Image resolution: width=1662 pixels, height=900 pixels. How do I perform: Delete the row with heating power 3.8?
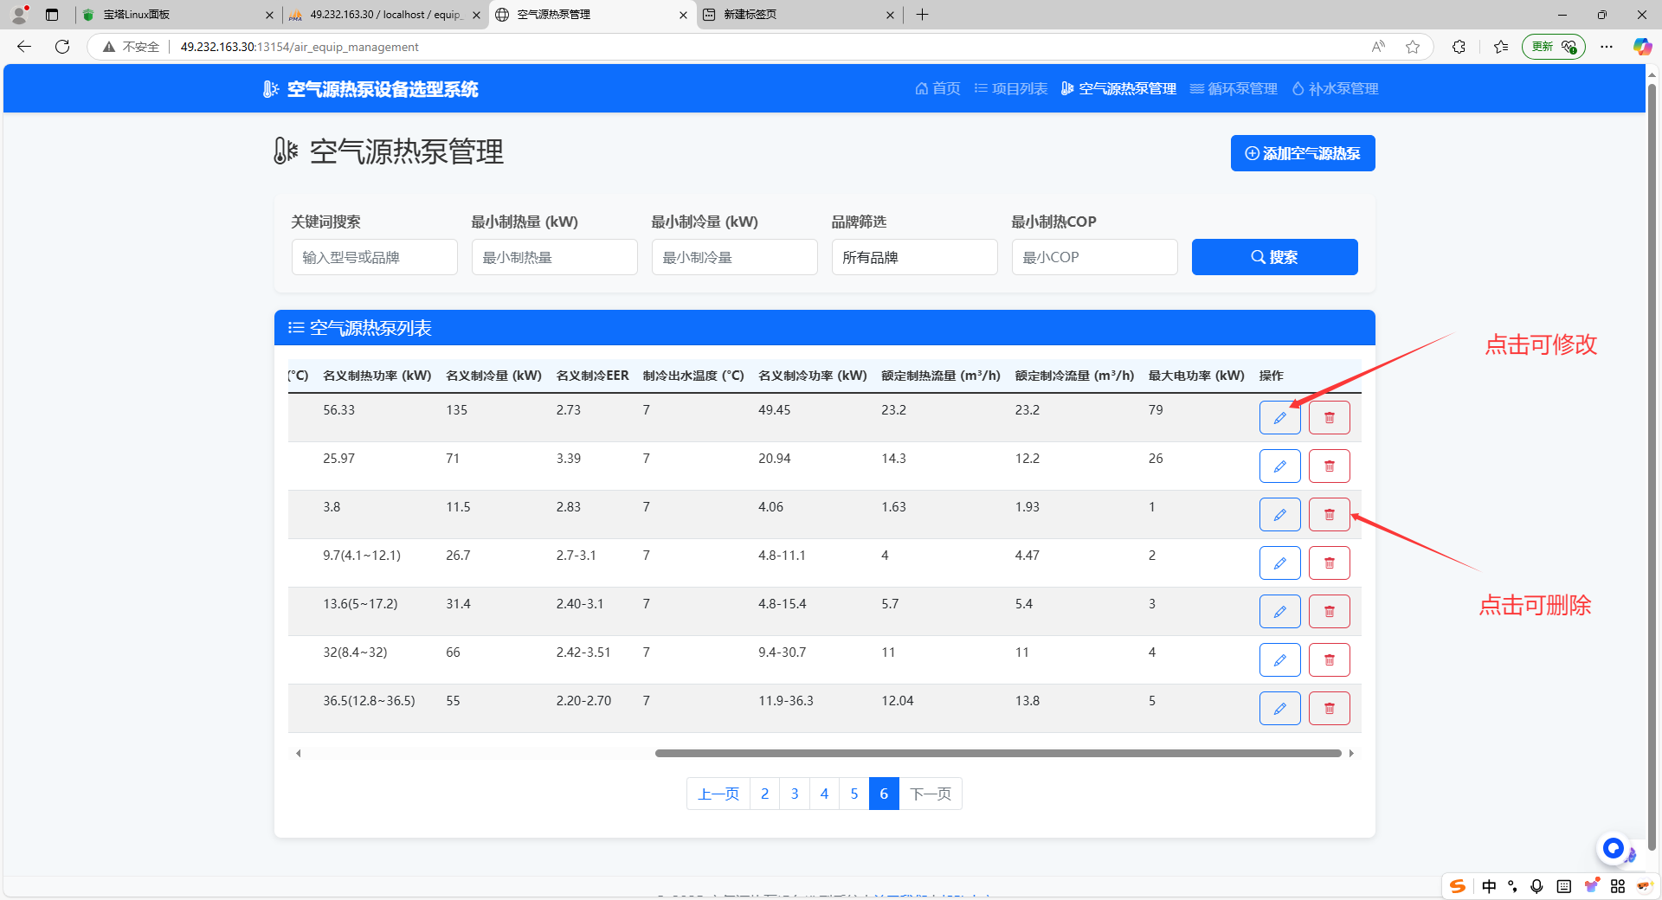coord(1329,515)
